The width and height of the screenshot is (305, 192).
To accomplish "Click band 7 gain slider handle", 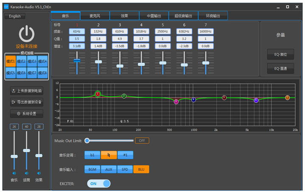I will [x=206, y=63].
